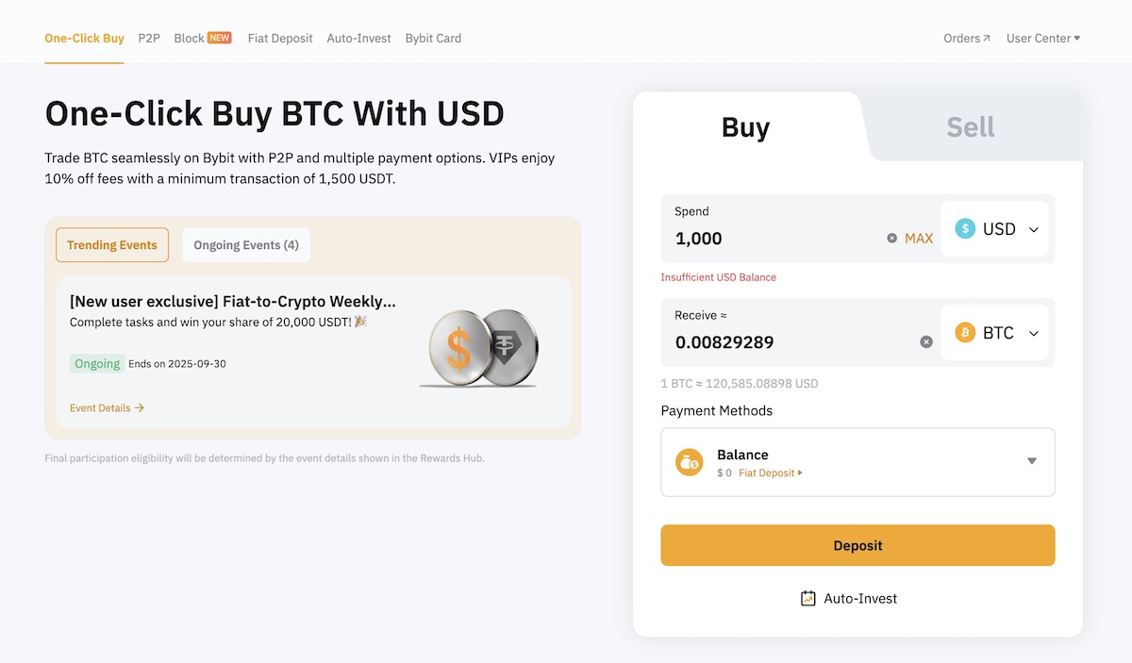The width and height of the screenshot is (1132, 663).
Task: Clear the Receive amount with the X icon
Action: click(925, 342)
